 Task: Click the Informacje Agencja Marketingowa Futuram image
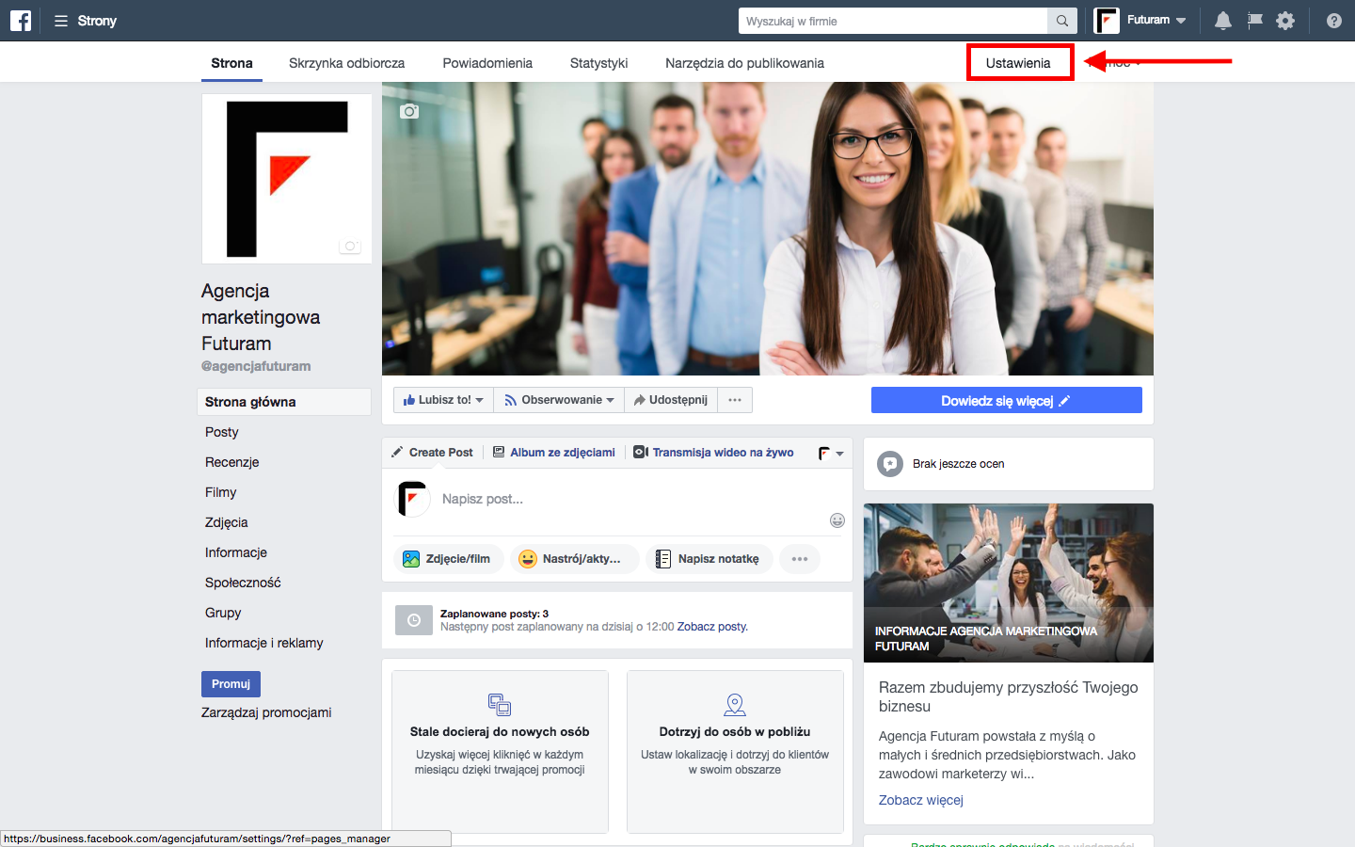pos(1009,583)
